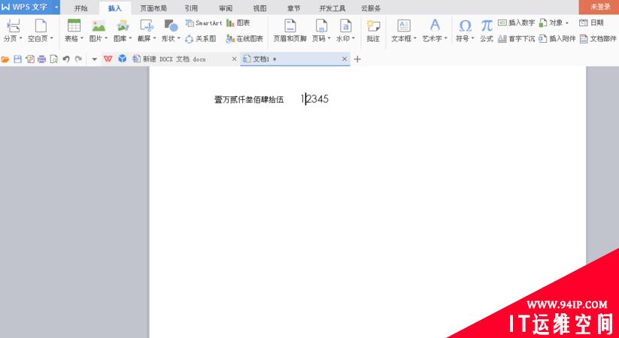619x338 pixels.
Task: Click the 形状 shapes icon
Action: pos(171,26)
